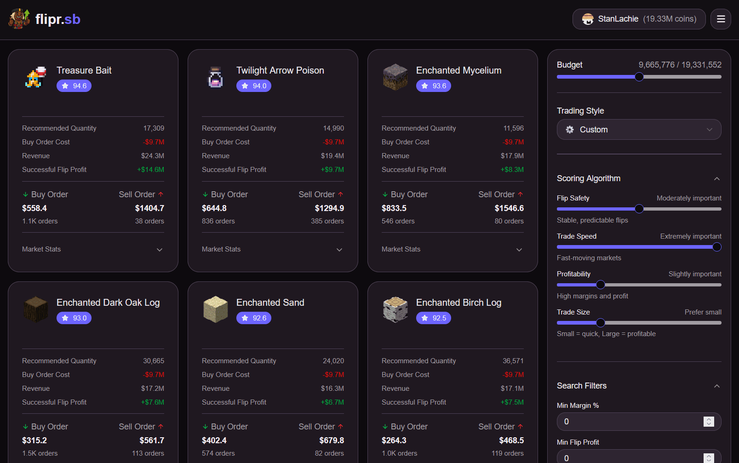The width and height of the screenshot is (739, 463).
Task: Click the Enchanted Birch Log icon
Action: tap(395, 309)
